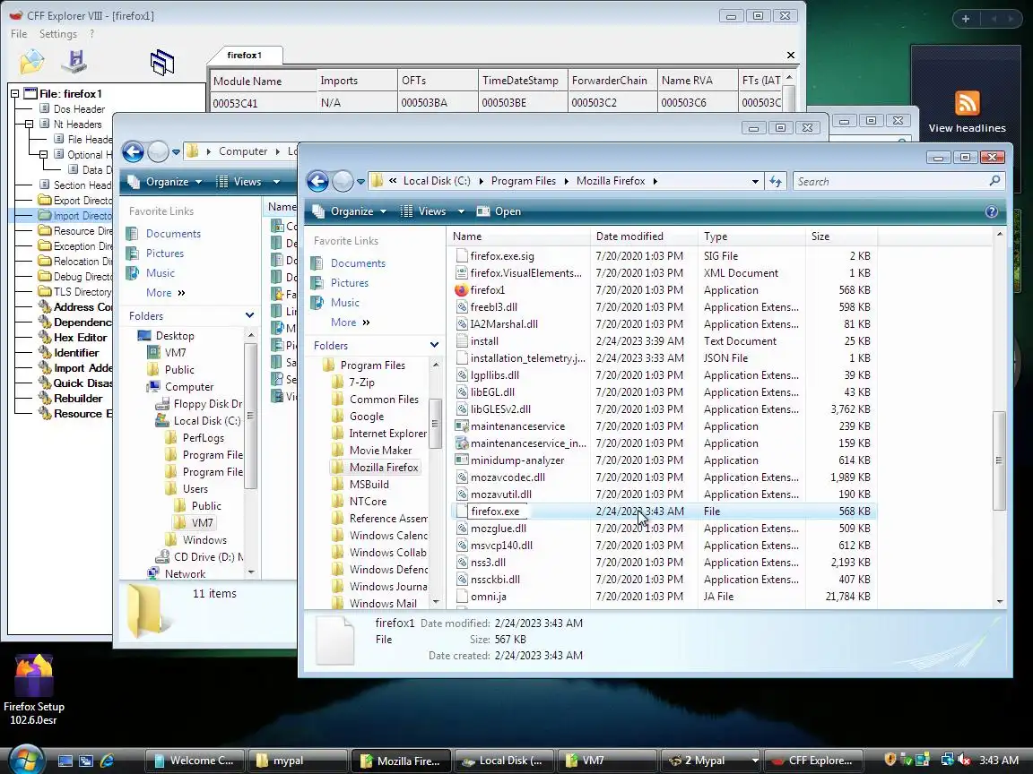The image size is (1033, 774).
Task: Open Quick Disassembler in CFF tree
Action: [82, 383]
